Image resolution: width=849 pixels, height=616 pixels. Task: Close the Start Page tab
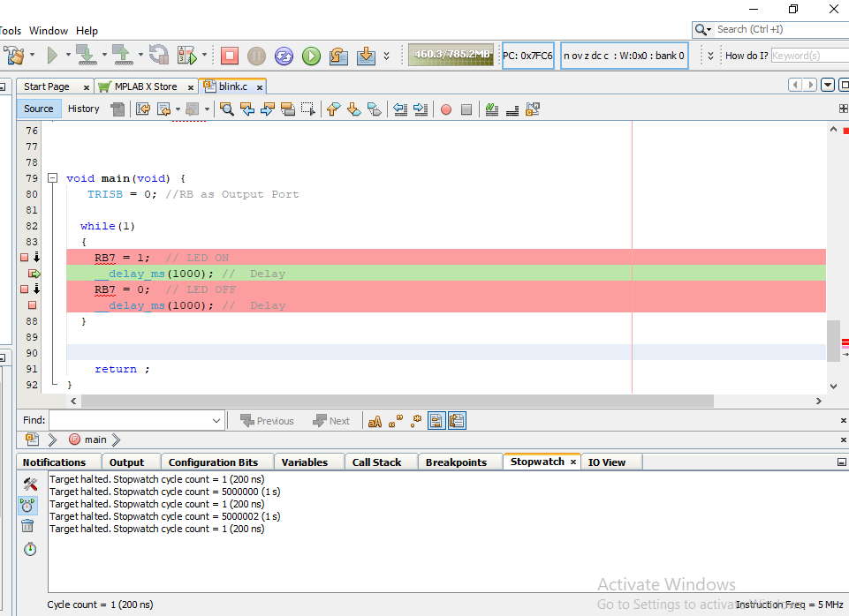(x=86, y=87)
